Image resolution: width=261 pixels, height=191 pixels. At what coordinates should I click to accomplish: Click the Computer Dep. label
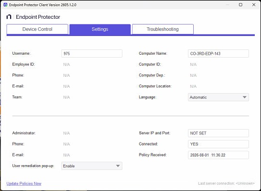pos(152,75)
